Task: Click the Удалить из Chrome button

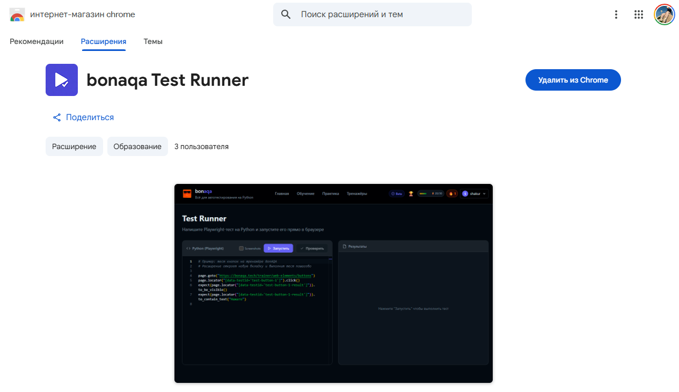Action: click(x=573, y=80)
